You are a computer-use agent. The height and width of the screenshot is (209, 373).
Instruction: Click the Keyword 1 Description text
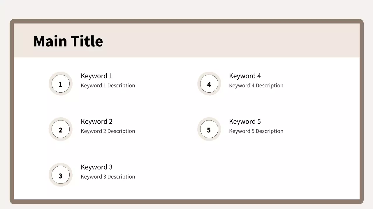tap(108, 86)
